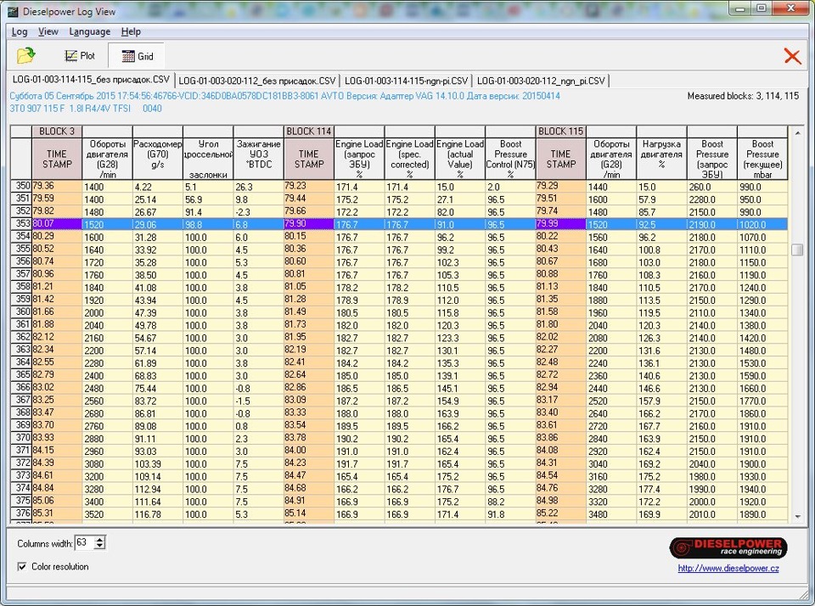Switch to LOG-01-003-020-112_без присадок.CSV tab
815x606 pixels.
256,81
